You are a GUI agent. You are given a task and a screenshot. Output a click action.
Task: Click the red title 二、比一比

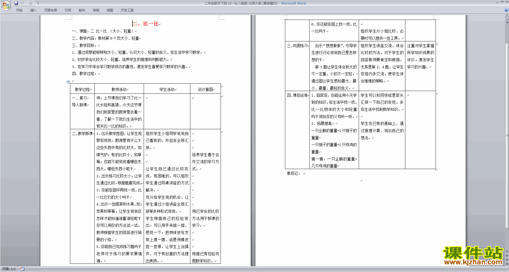pyautogui.click(x=145, y=24)
